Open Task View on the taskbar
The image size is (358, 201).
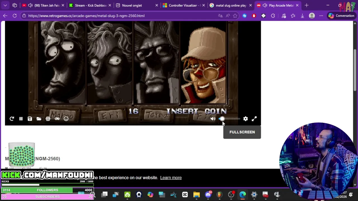pyautogui.click(x=104, y=195)
